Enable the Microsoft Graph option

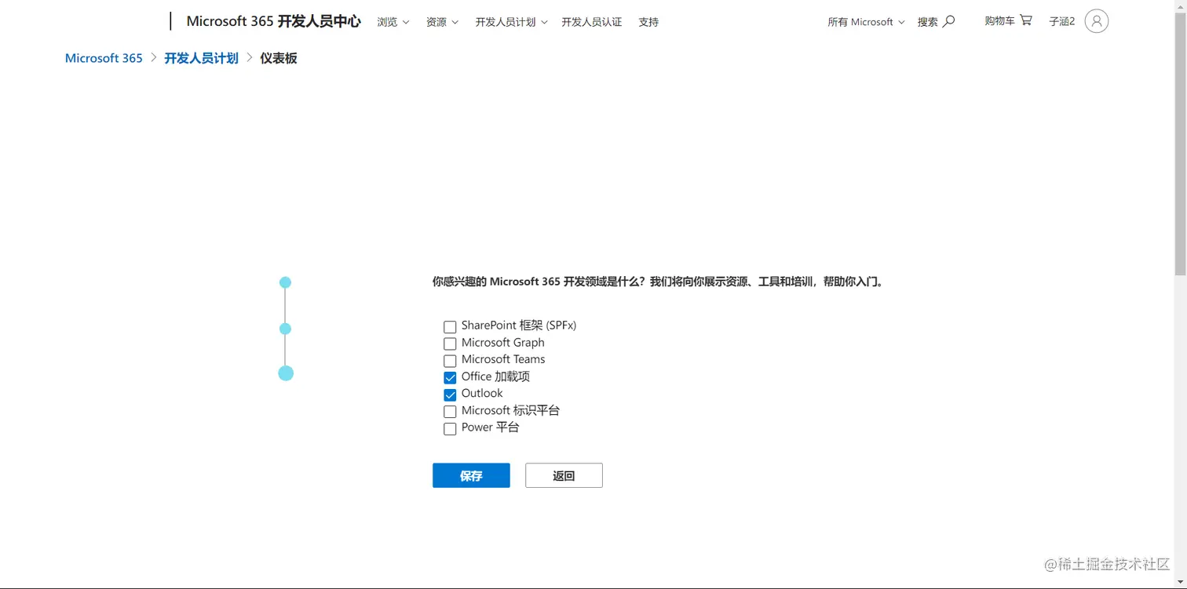pyautogui.click(x=450, y=344)
